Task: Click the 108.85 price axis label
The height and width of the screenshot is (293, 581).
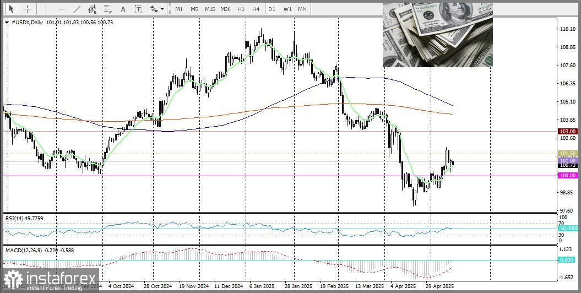Action: click(568, 47)
